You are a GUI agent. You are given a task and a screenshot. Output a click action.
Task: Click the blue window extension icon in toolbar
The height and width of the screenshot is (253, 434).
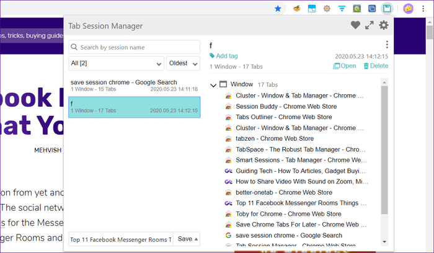[x=312, y=9]
